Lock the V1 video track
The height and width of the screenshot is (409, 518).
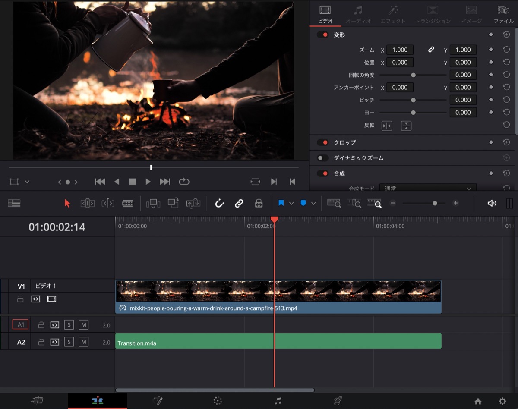click(x=20, y=299)
